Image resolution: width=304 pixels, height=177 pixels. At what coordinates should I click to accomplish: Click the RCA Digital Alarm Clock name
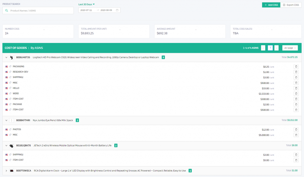[110, 170]
